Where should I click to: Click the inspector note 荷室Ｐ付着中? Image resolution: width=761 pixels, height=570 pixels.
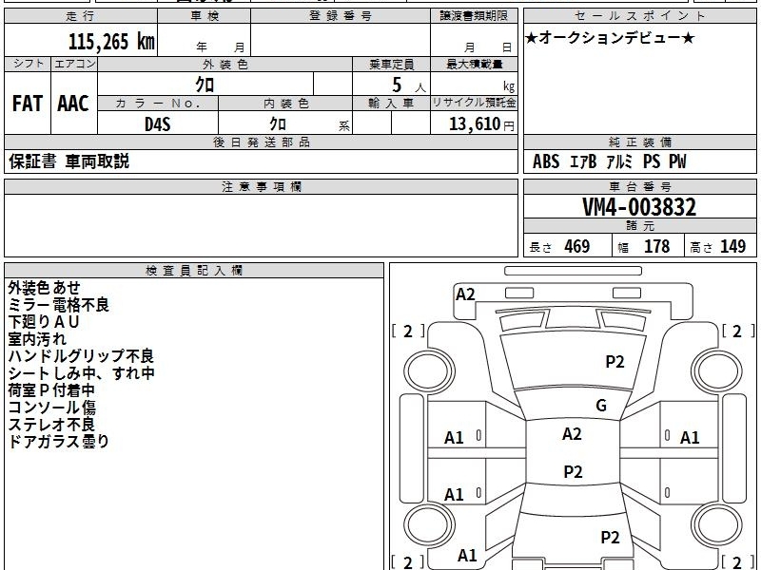point(51,389)
